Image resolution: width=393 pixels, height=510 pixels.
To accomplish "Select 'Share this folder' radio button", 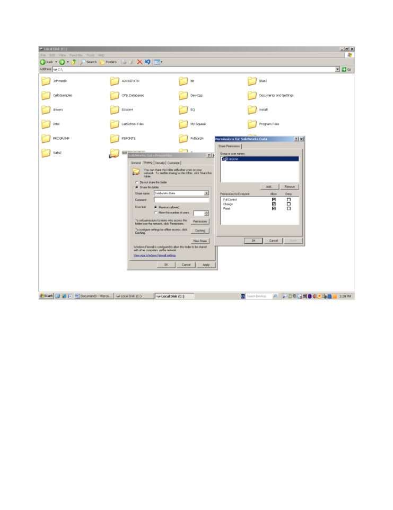I will (x=137, y=188).
